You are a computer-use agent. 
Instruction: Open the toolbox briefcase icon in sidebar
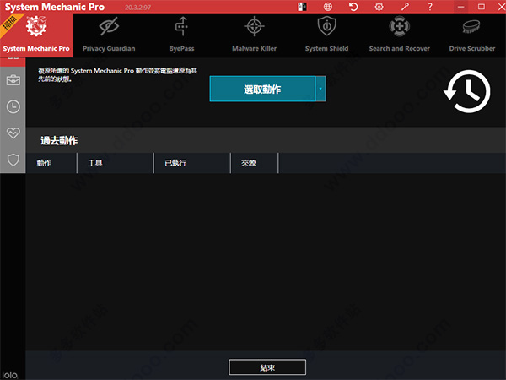[x=13, y=80]
